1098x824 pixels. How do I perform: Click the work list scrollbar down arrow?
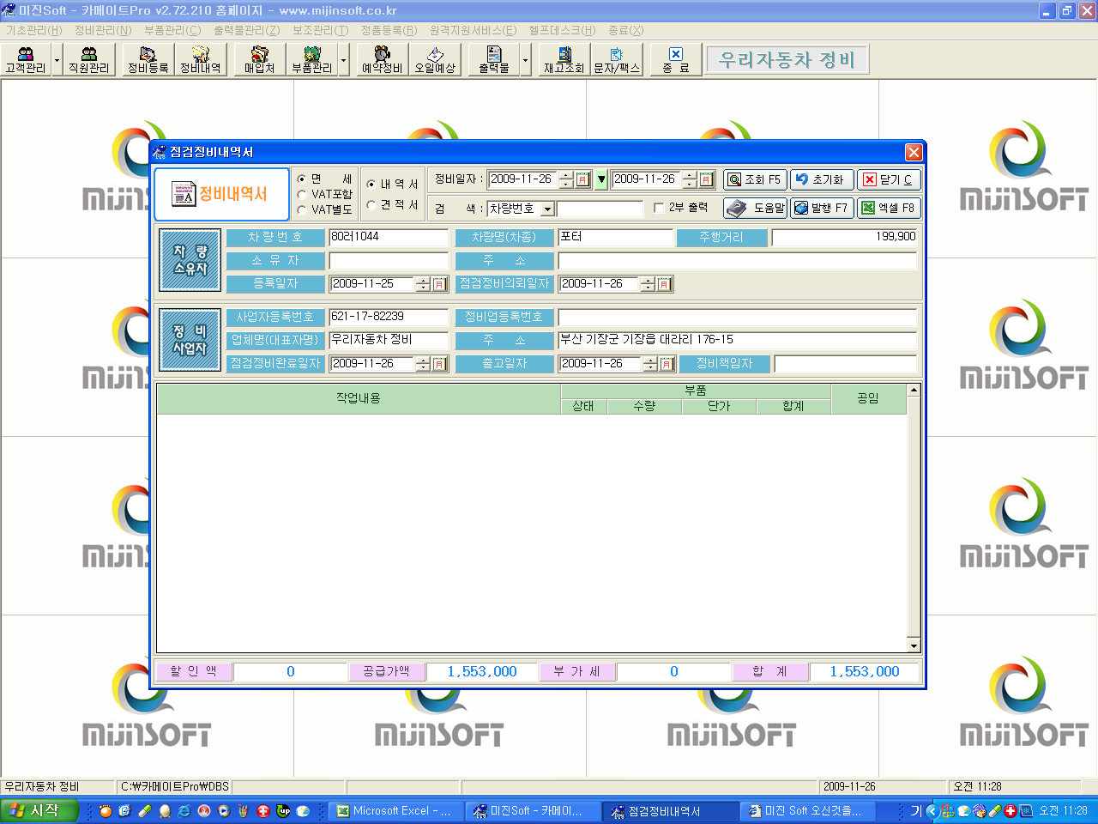point(914,646)
